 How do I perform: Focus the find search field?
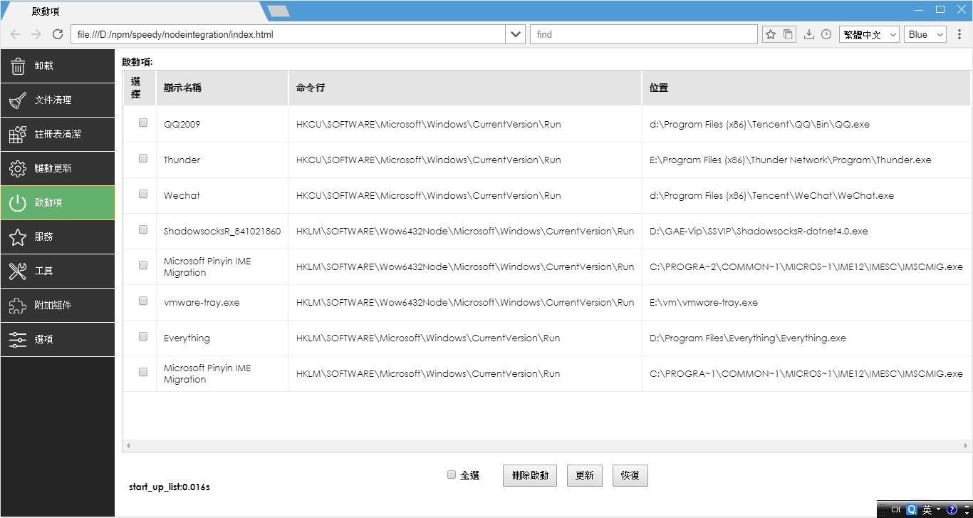[644, 34]
